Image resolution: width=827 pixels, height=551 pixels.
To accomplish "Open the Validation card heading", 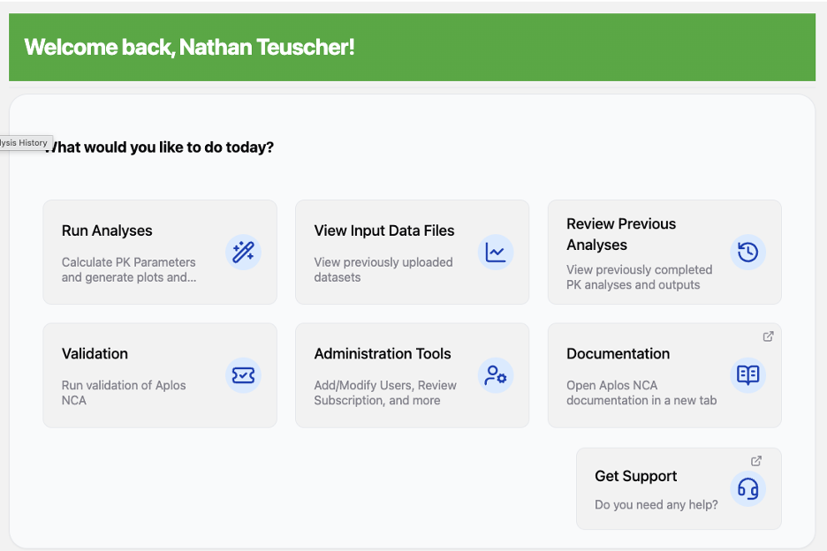I will (95, 353).
